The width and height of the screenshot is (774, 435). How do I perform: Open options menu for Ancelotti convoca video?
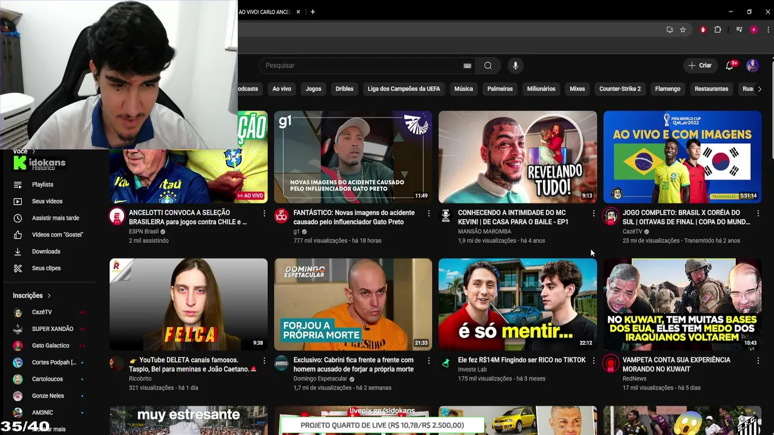[264, 213]
